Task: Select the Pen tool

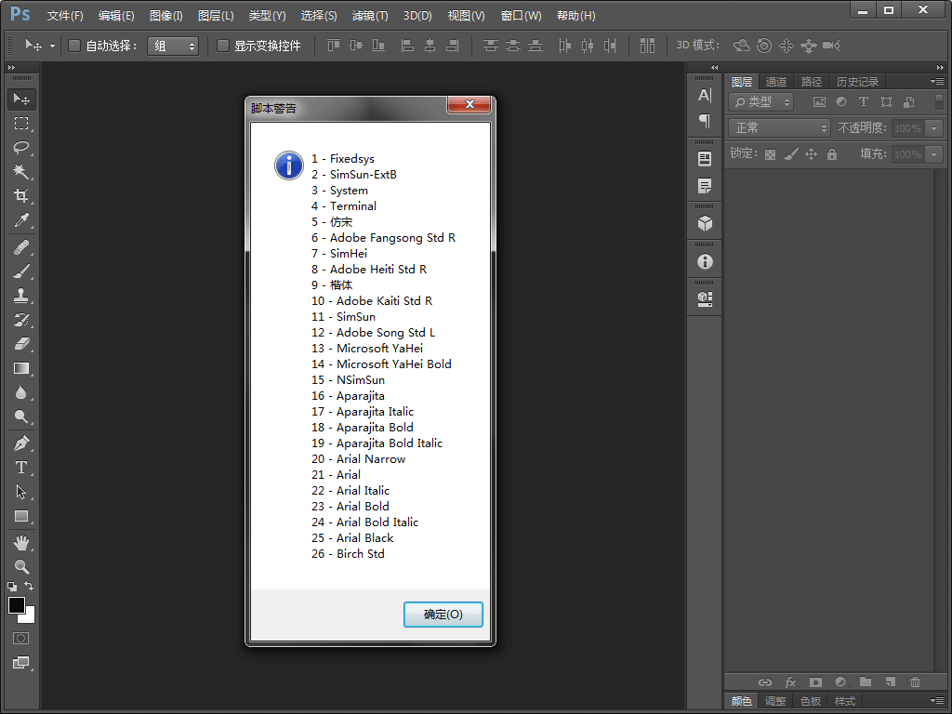Action: [21, 443]
